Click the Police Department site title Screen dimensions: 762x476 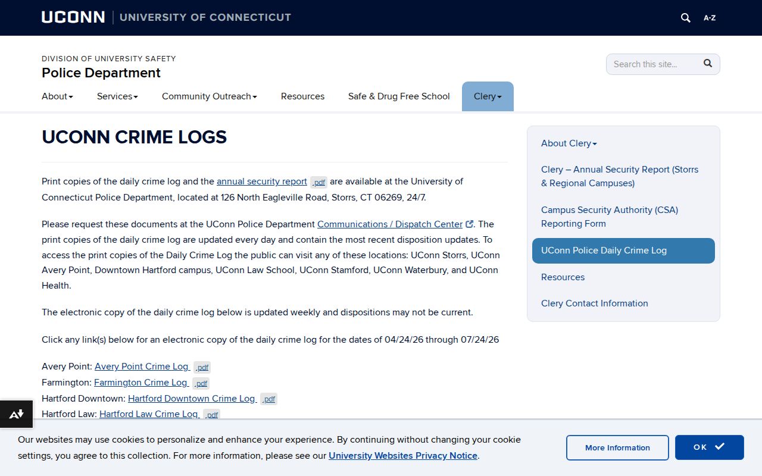pyautogui.click(x=101, y=73)
